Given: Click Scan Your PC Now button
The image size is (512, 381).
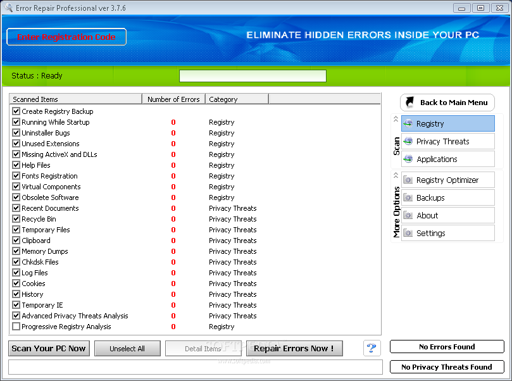Looking at the screenshot, I should click(49, 348).
